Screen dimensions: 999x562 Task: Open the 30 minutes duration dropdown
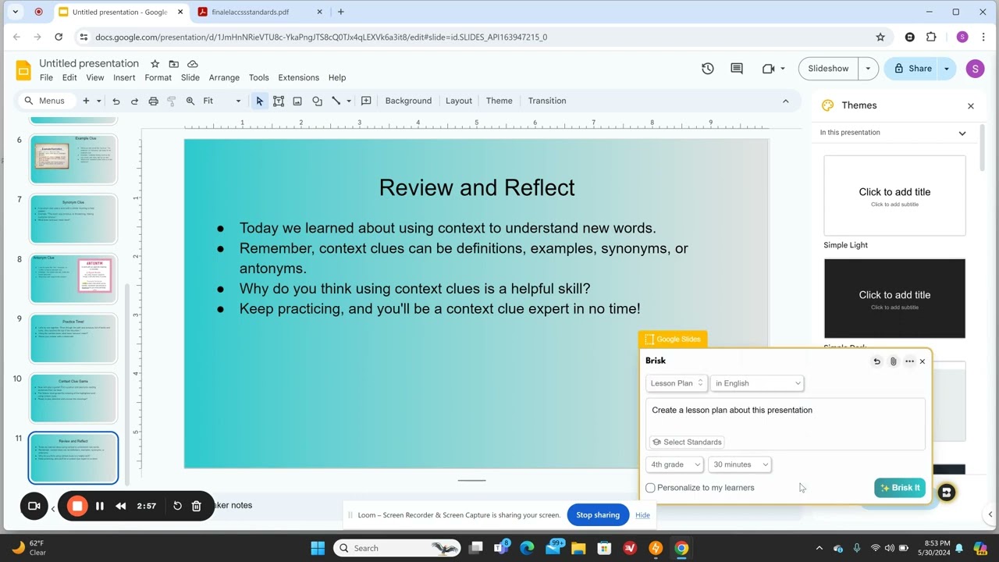pyautogui.click(x=740, y=464)
